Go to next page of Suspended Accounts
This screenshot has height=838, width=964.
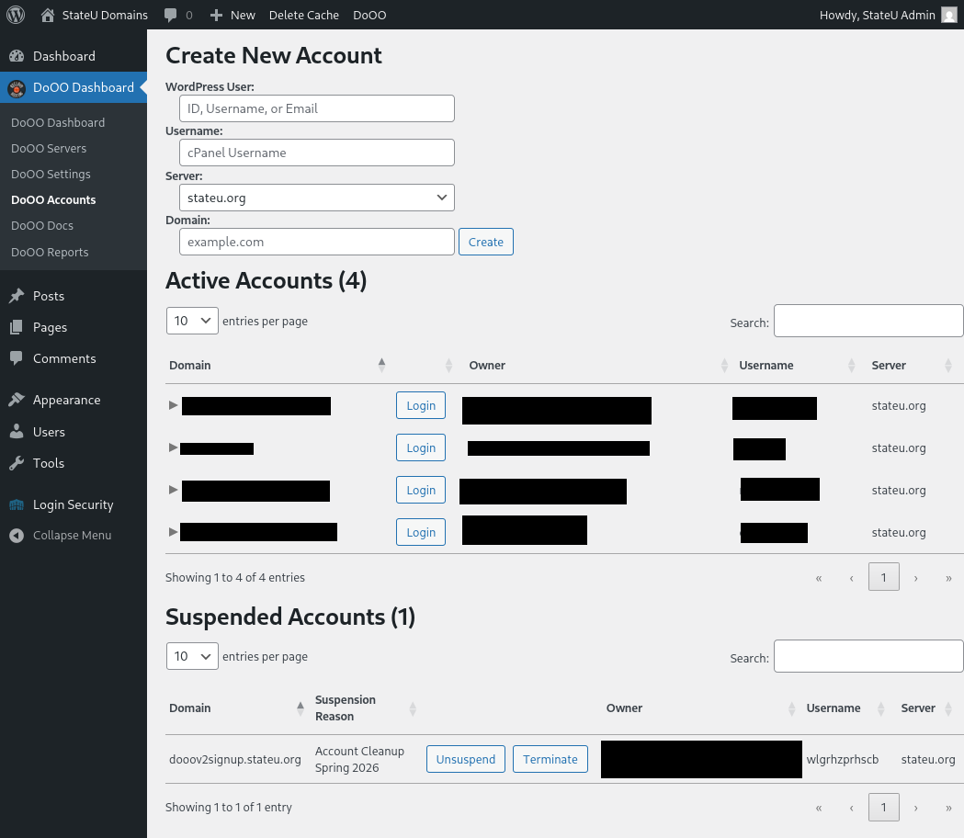click(x=915, y=808)
